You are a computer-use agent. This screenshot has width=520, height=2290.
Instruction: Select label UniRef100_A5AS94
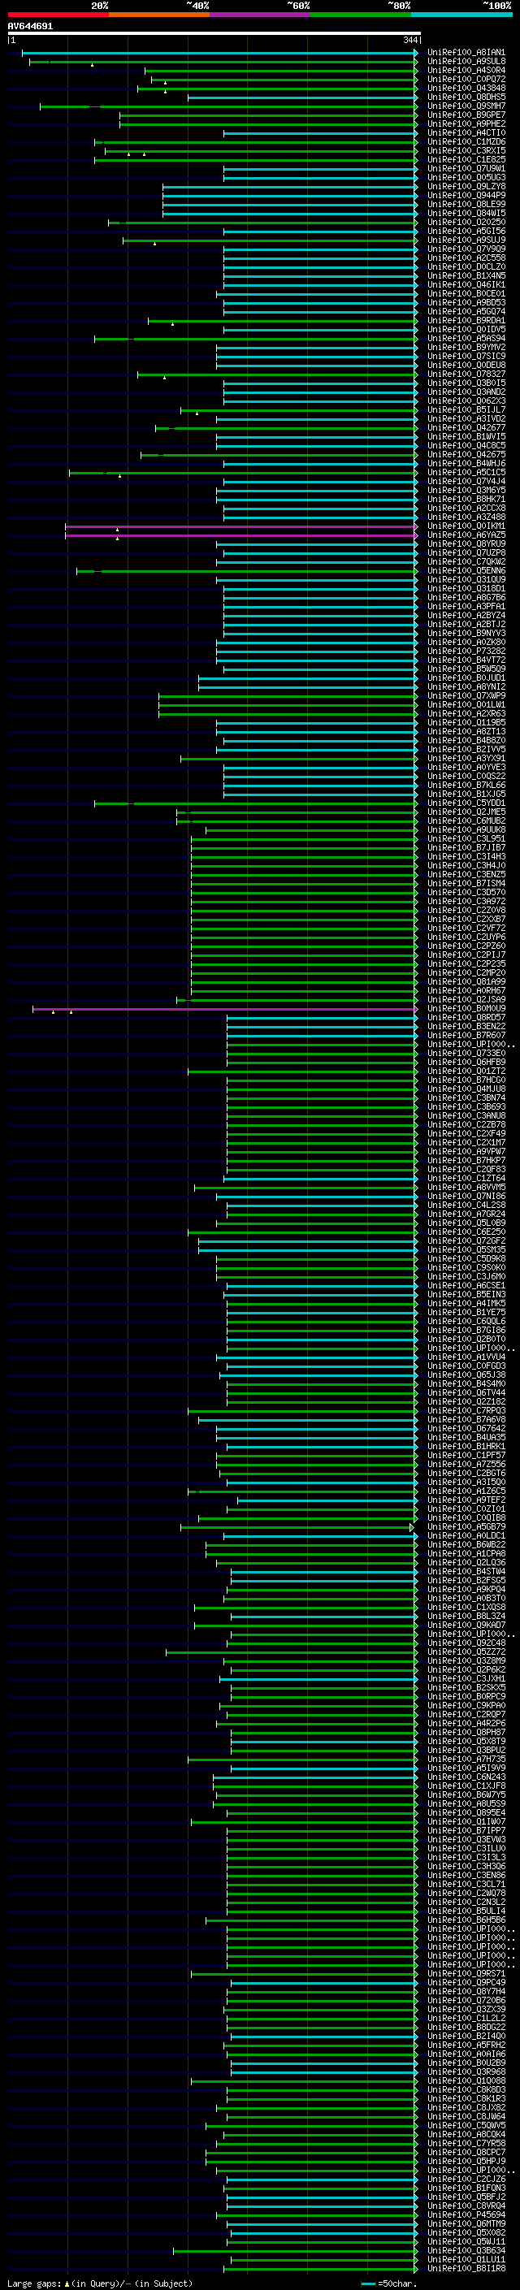[466, 339]
